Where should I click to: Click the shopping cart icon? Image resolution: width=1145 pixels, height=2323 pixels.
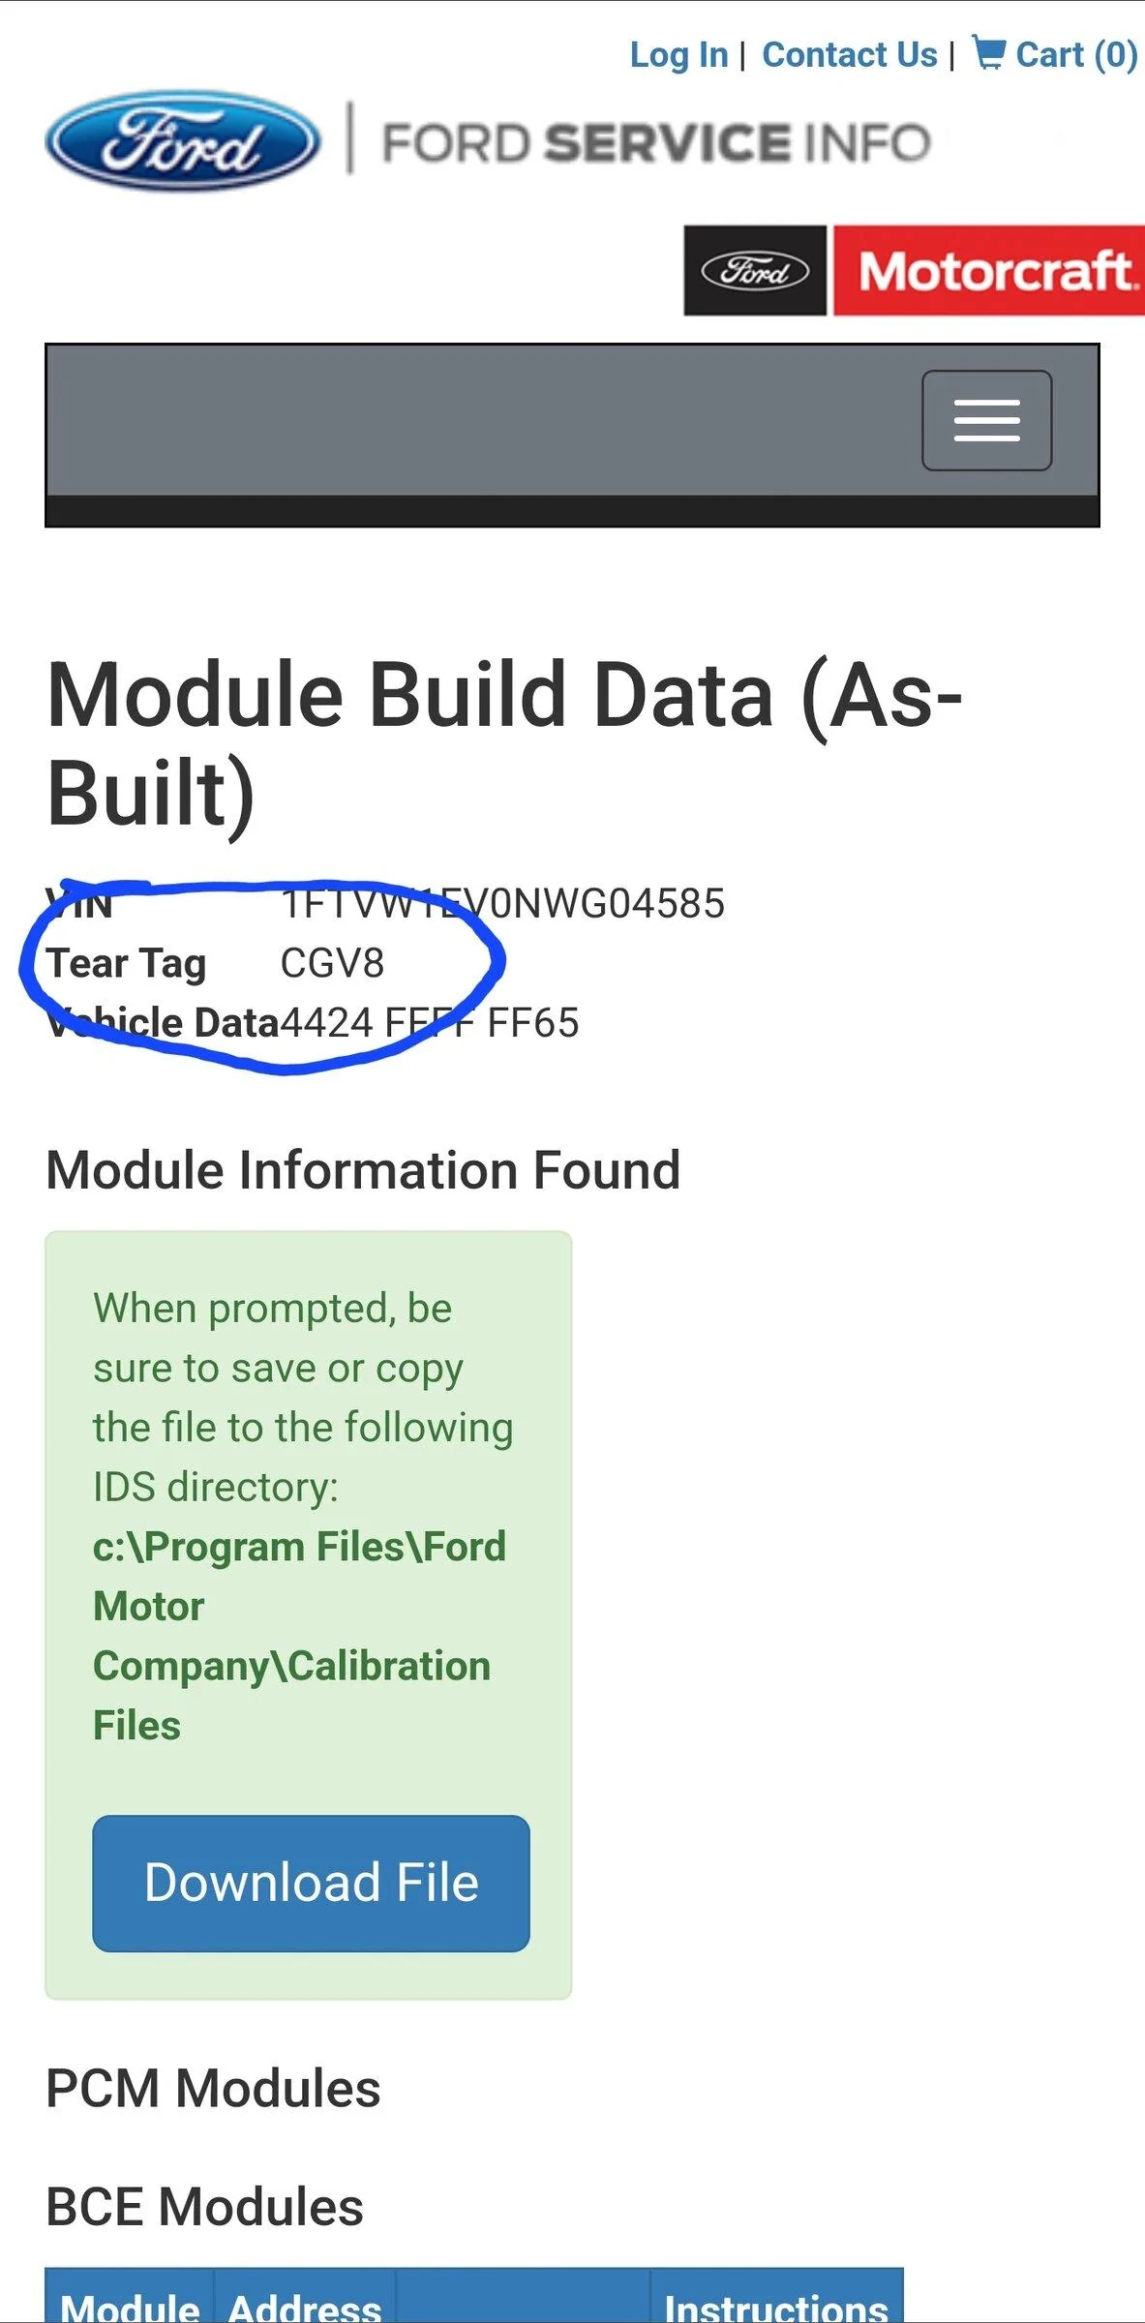point(988,51)
